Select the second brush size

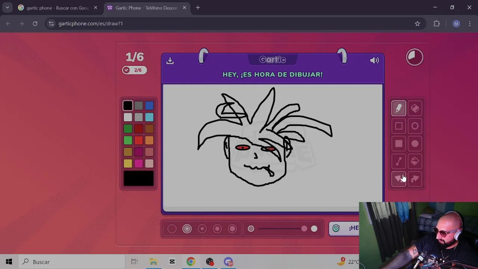(x=187, y=229)
